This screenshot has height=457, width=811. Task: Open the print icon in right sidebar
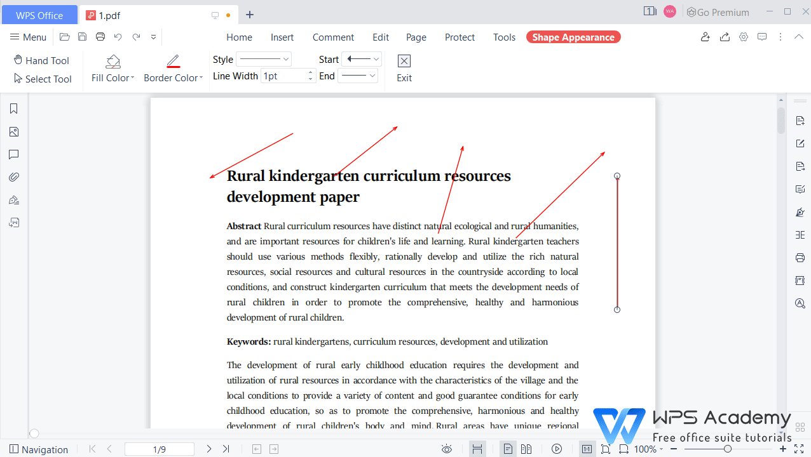point(800,258)
